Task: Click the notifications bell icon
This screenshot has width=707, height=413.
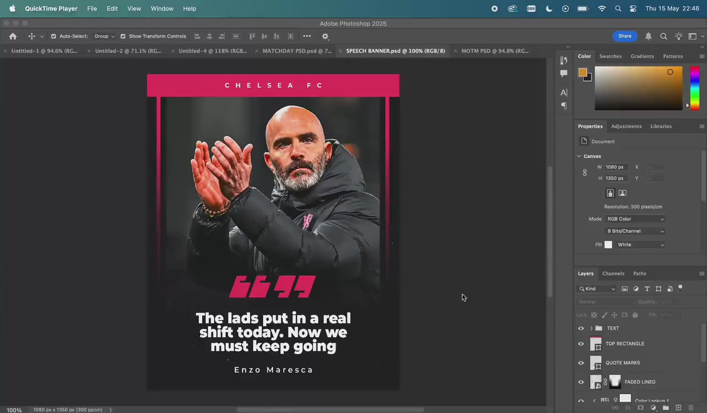Action: [x=648, y=36]
